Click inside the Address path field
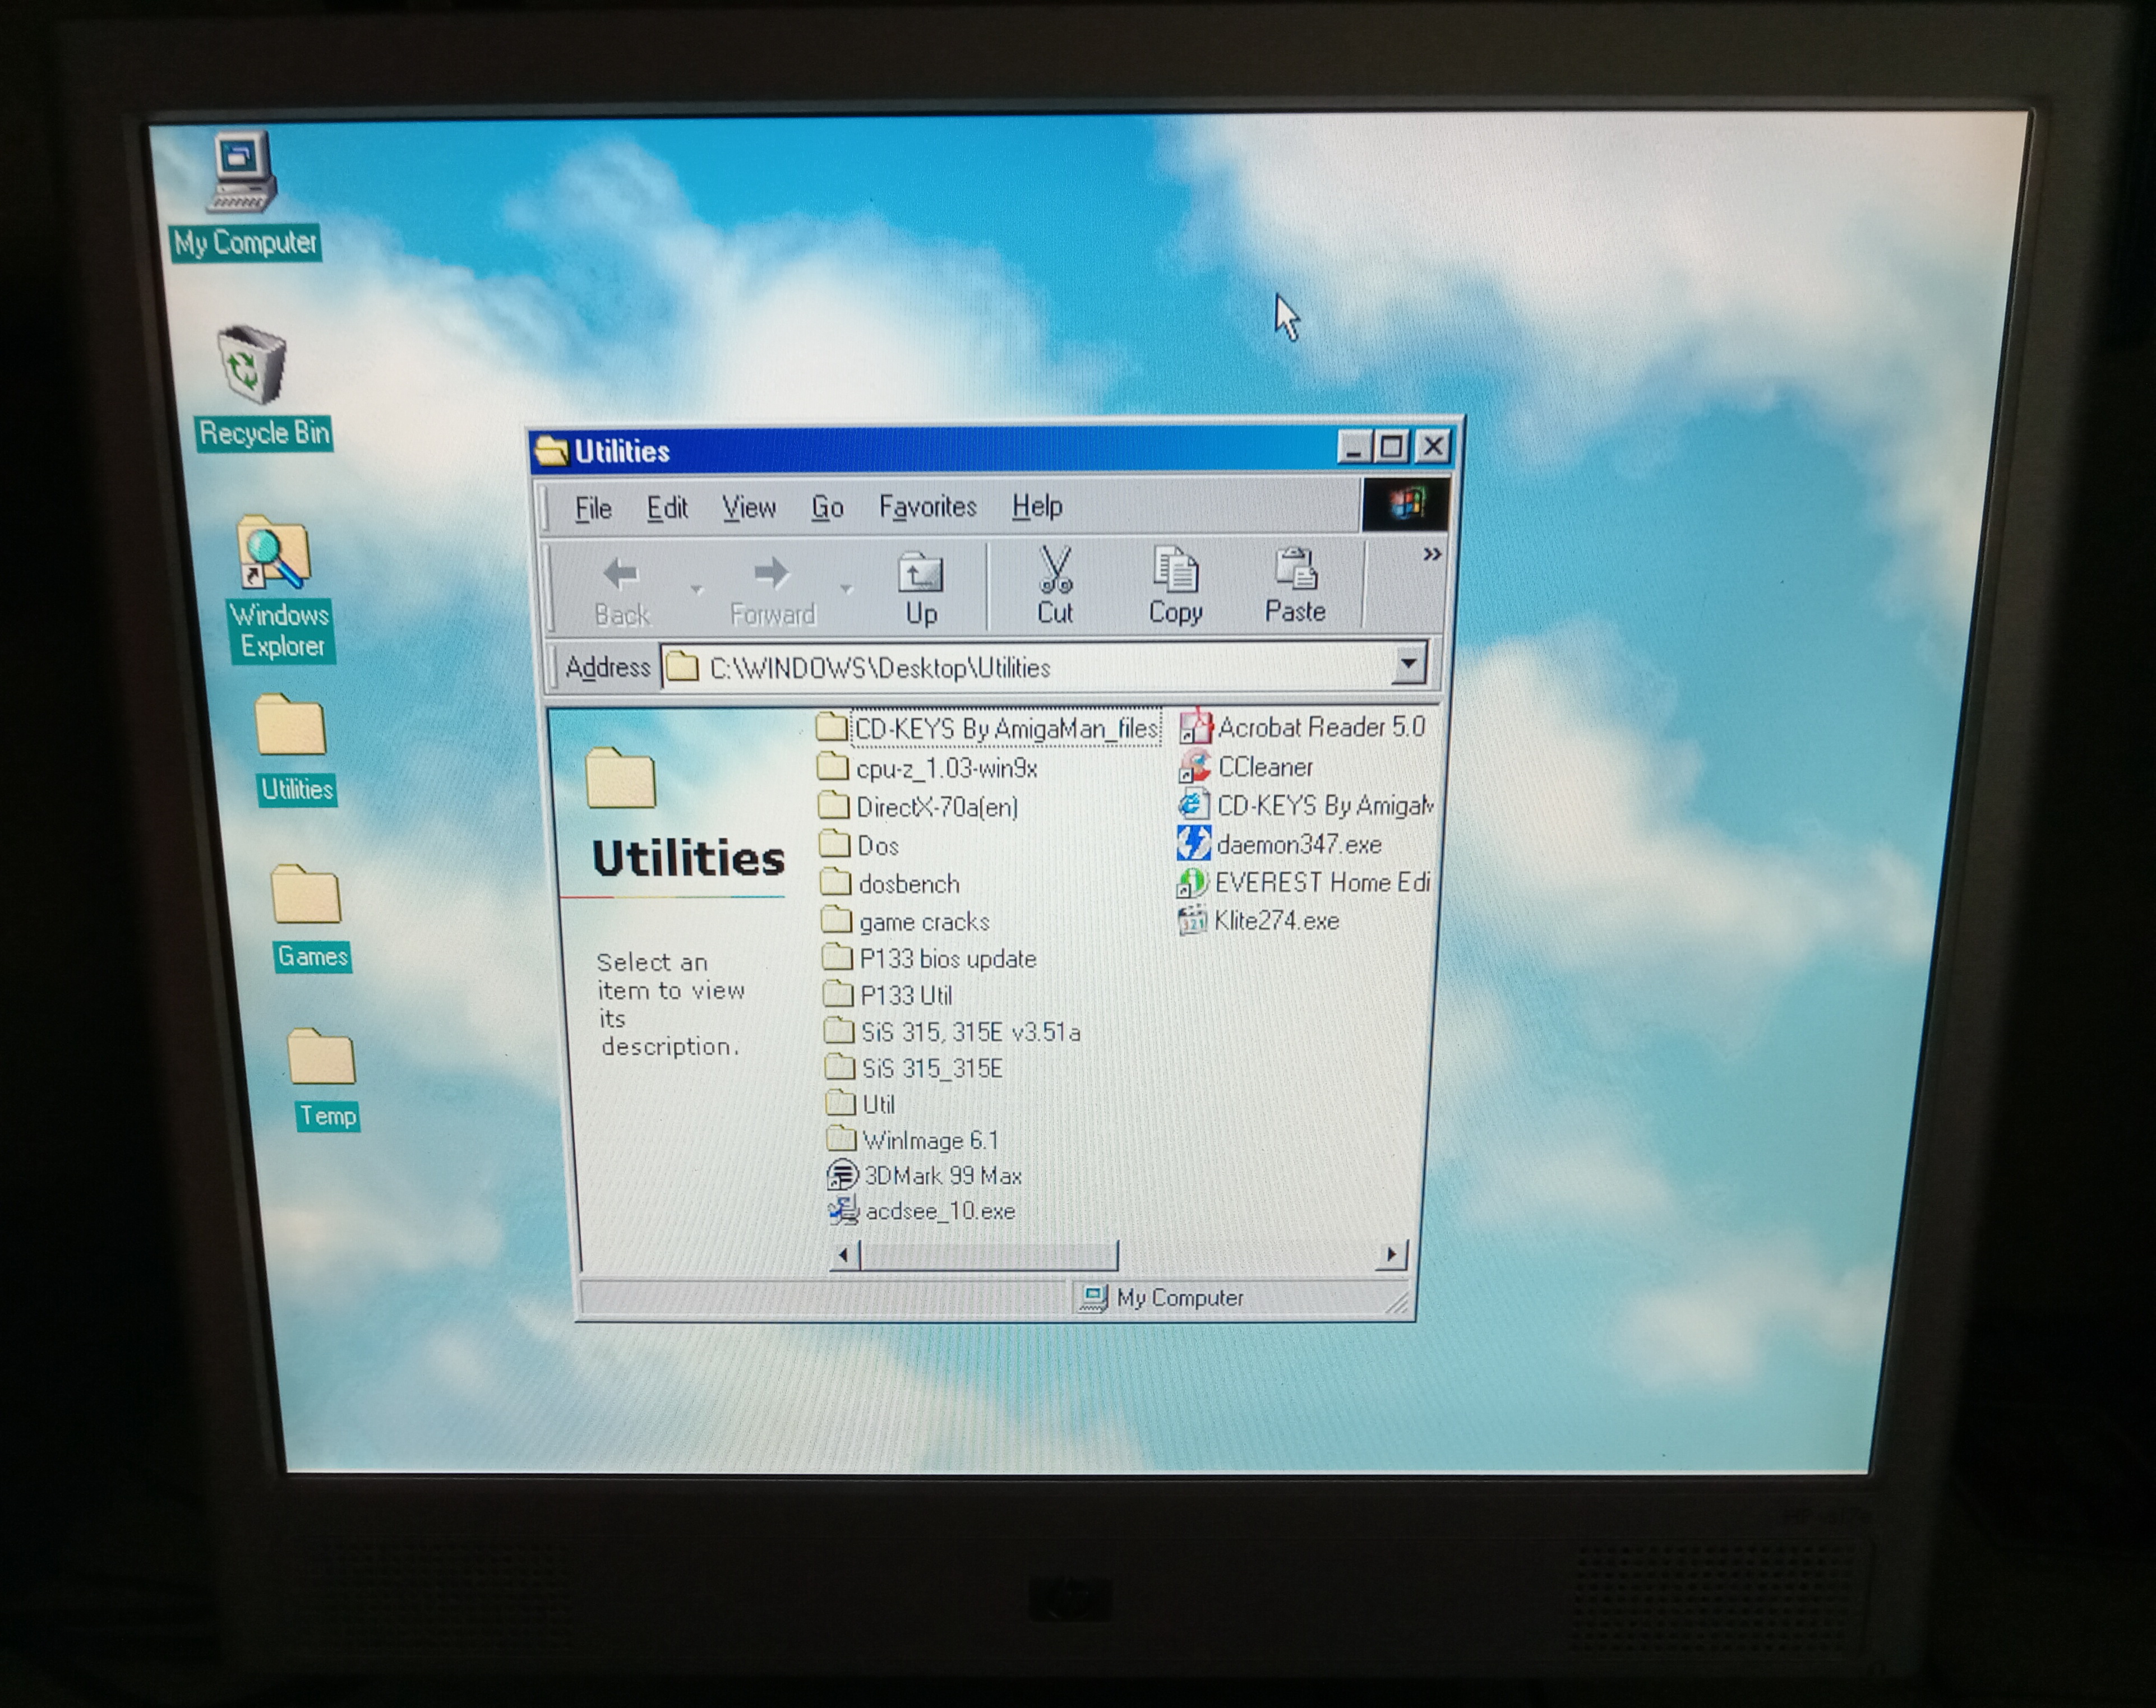Screen dimensions: 2156x1708 coord(1000,668)
